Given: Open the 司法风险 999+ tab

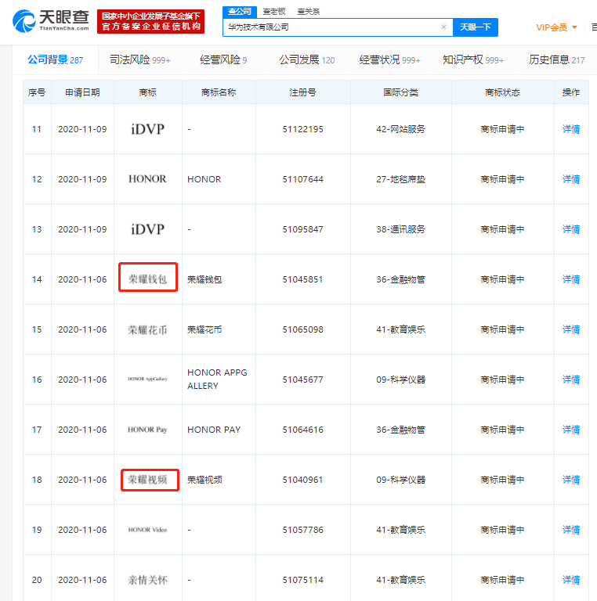Looking at the screenshot, I should click(139, 59).
